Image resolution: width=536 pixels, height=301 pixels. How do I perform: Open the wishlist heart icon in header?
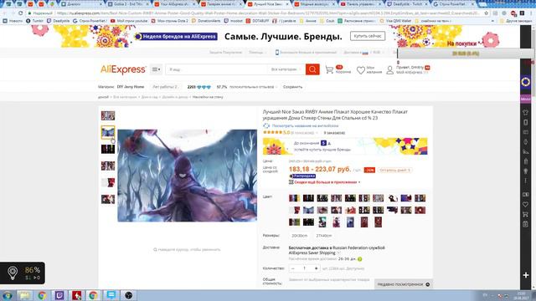click(x=361, y=70)
